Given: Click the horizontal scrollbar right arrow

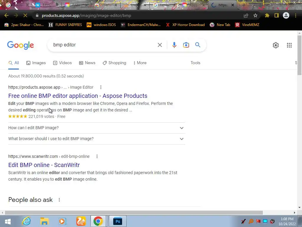Looking at the screenshot, I should (x=295, y=213).
